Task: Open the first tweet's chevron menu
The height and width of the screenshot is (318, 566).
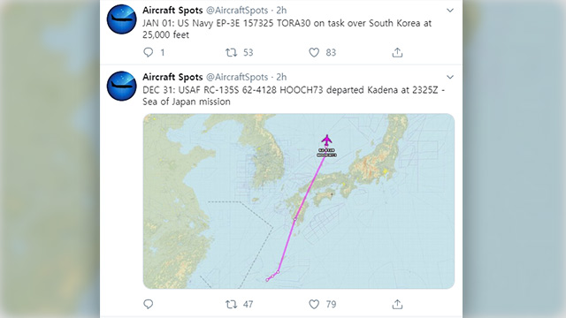Action: pos(450,11)
